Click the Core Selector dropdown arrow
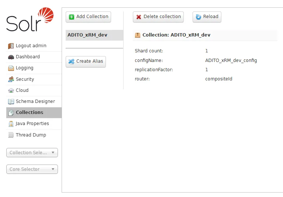This screenshot has width=283, height=197. click(x=53, y=169)
